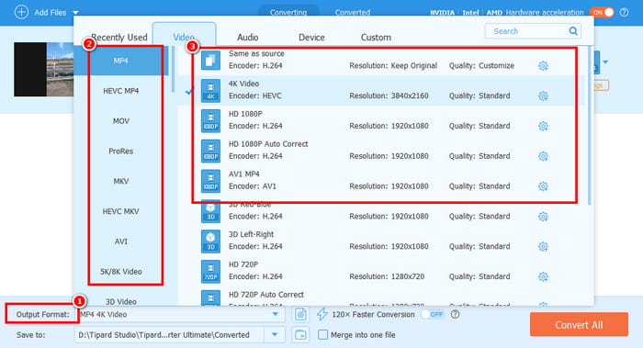This screenshot has width=643, height=348.
Task: Click the 3D Left-Right preset icon
Action: click(x=210, y=241)
